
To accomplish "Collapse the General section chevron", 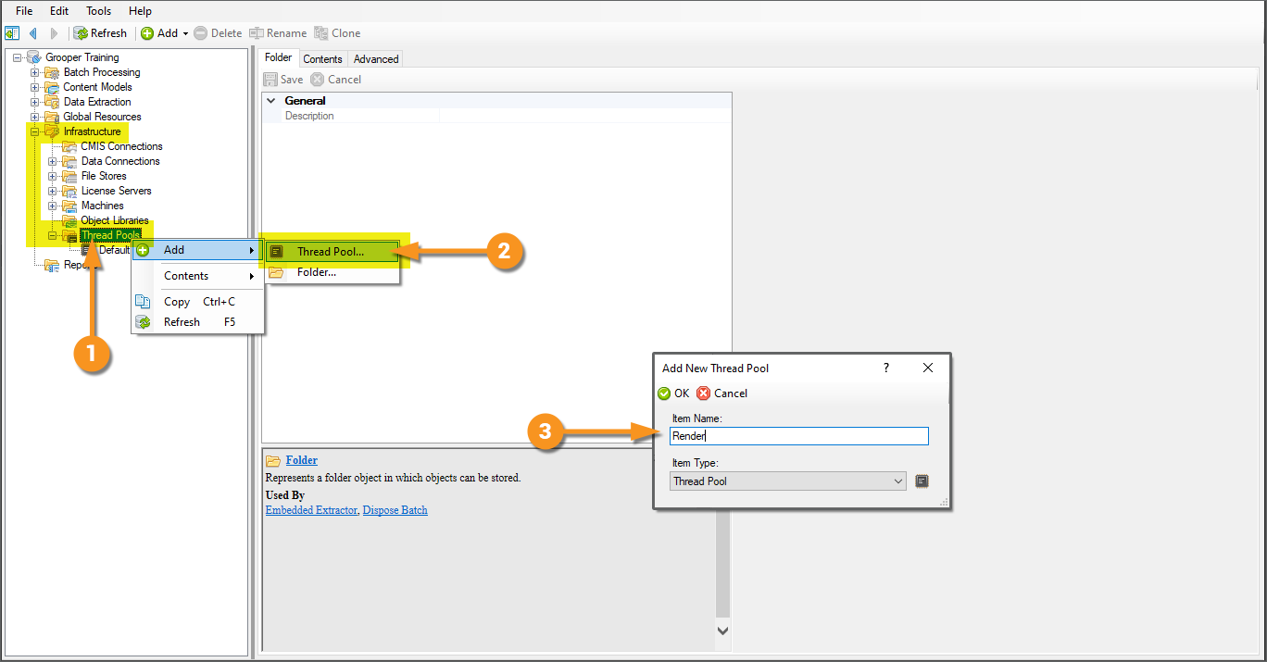I will point(271,100).
